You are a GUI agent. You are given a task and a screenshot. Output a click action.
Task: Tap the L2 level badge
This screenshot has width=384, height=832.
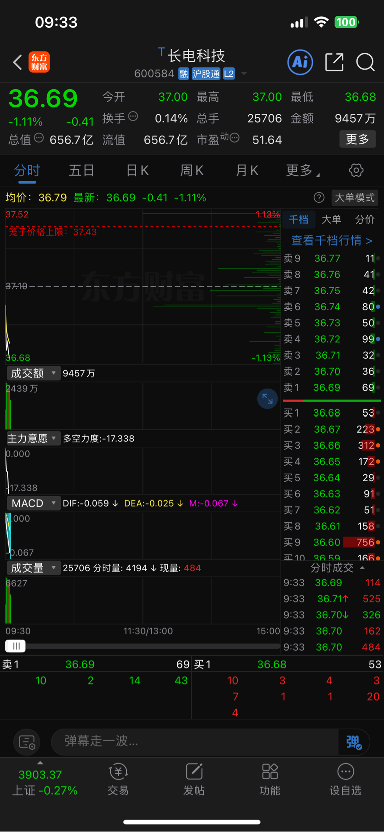(229, 74)
